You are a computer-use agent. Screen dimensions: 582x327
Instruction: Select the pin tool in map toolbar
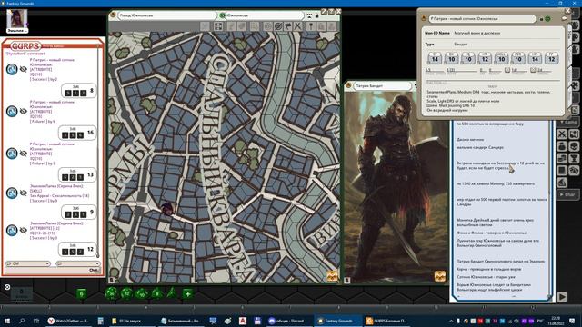tap(311, 26)
